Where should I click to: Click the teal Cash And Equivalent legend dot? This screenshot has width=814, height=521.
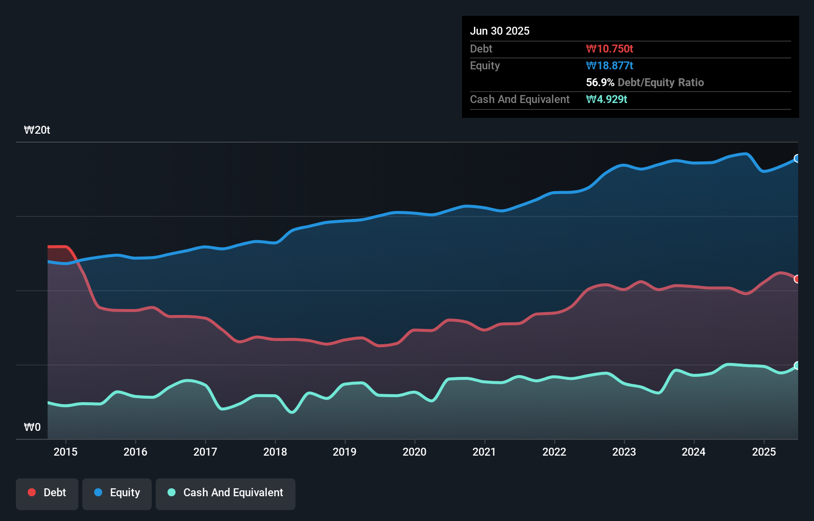click(x=171, y=493)
